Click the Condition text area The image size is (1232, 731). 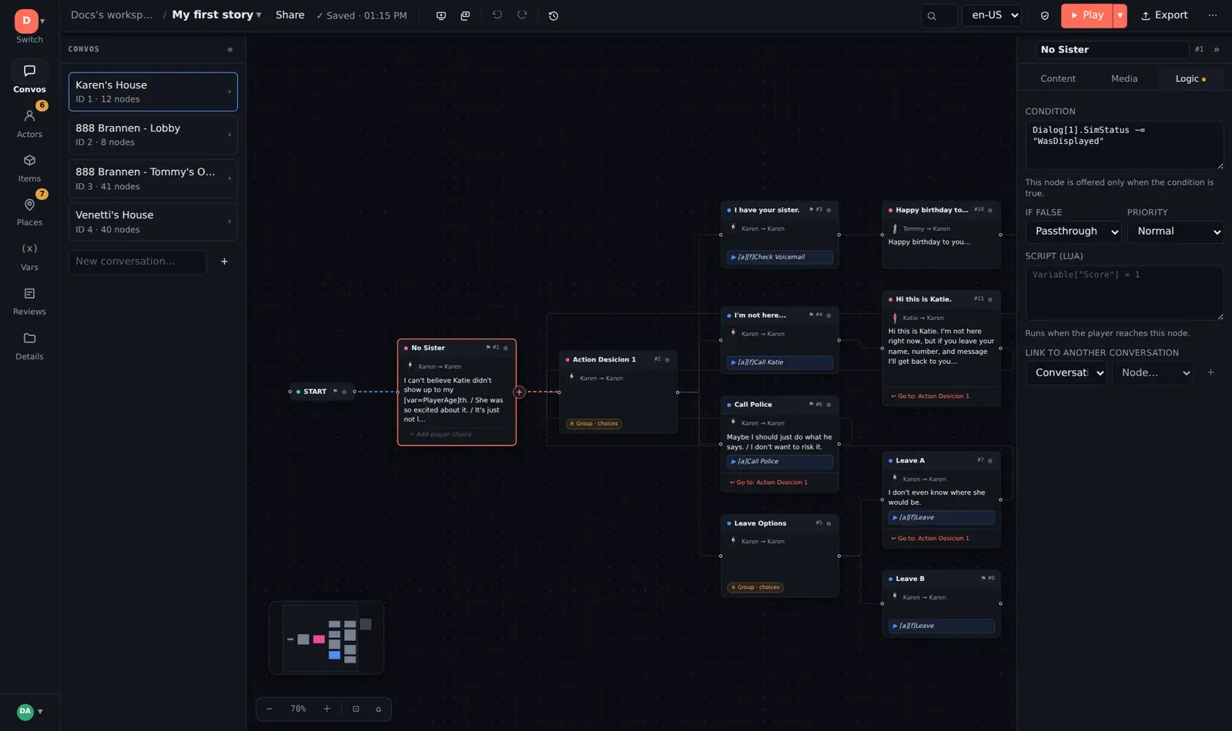tap(1124, 145)
